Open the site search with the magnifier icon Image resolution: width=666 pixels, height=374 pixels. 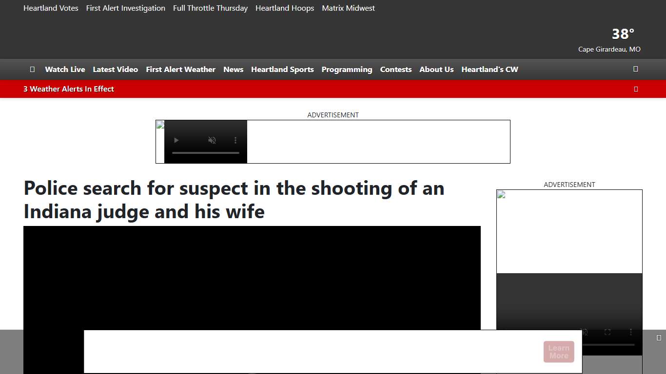635,69
